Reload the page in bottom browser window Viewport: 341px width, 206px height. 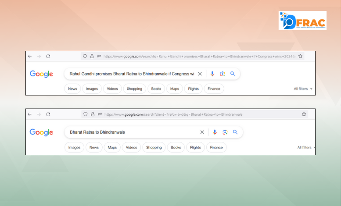pyautogui.click(x=48, y=114)
